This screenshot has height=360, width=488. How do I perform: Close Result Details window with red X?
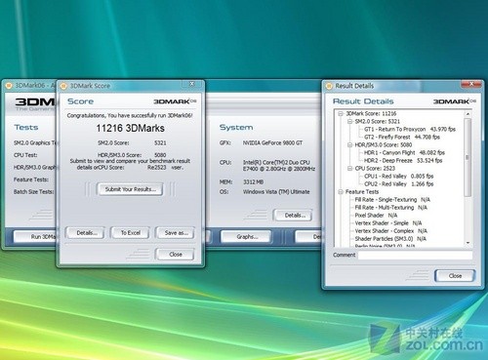click(x=471, y=84)
